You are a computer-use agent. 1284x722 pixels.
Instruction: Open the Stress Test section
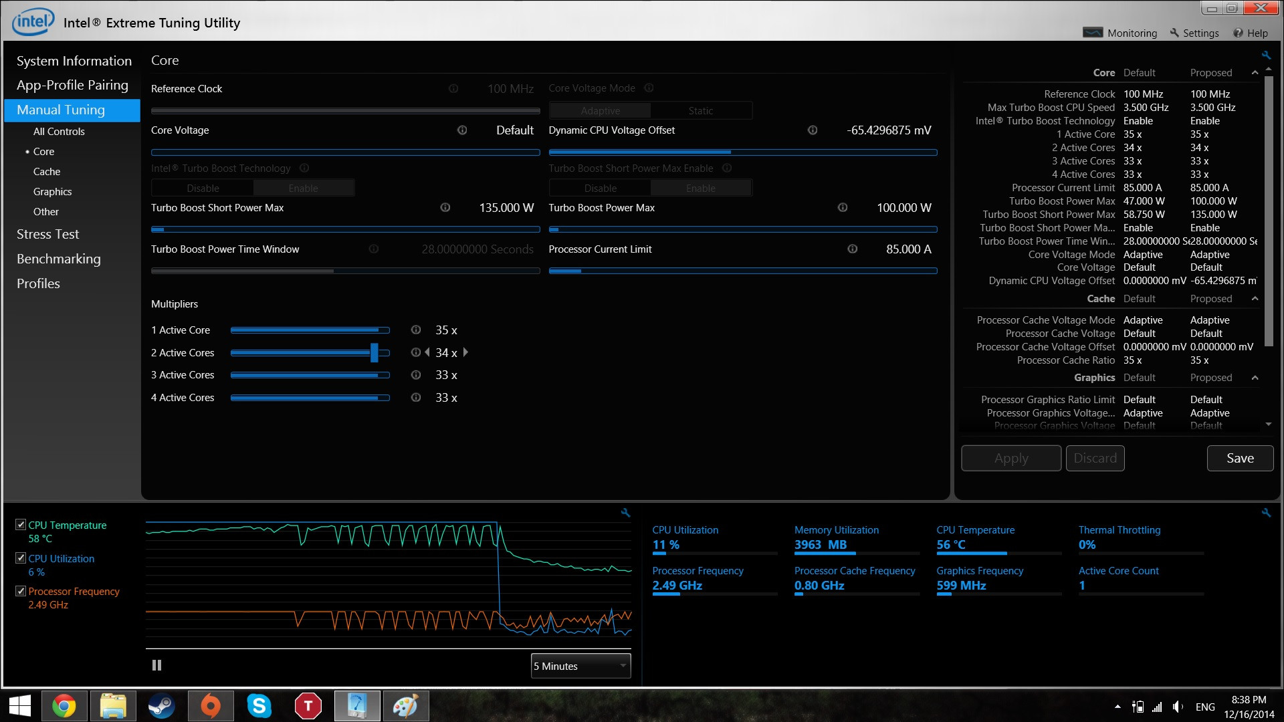[47, 234]
